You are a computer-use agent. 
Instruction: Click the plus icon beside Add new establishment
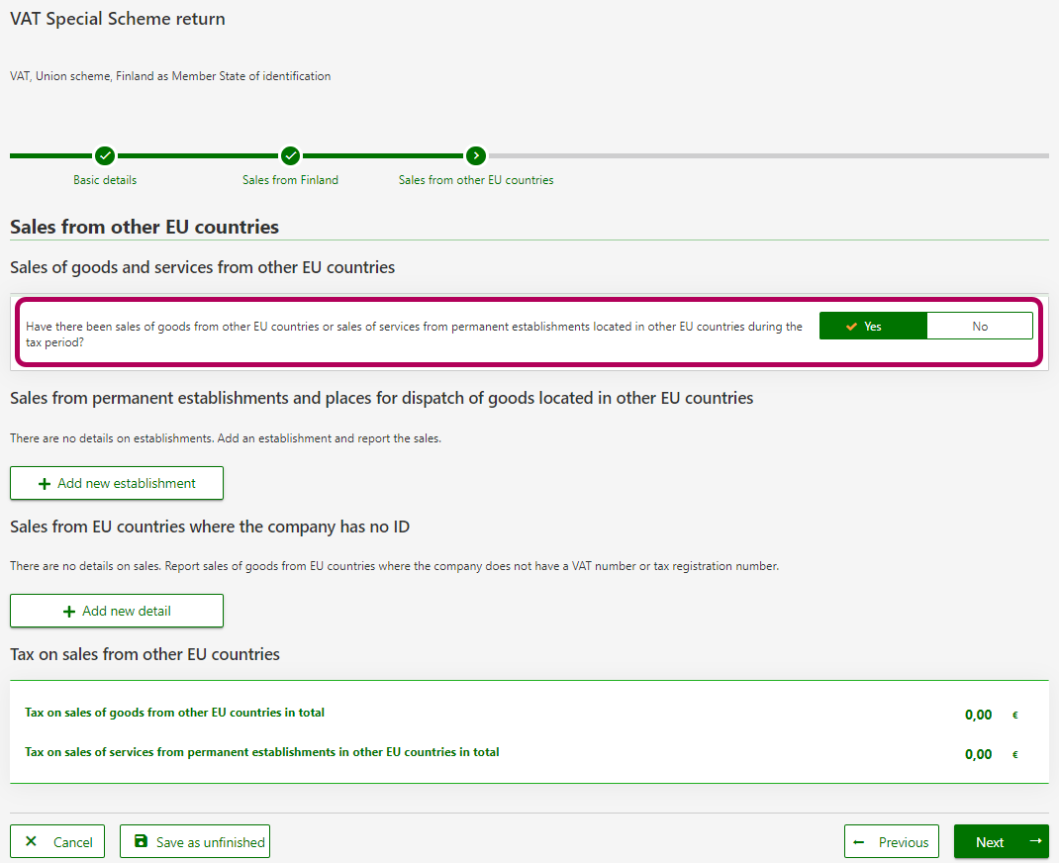tap(45, 484)
